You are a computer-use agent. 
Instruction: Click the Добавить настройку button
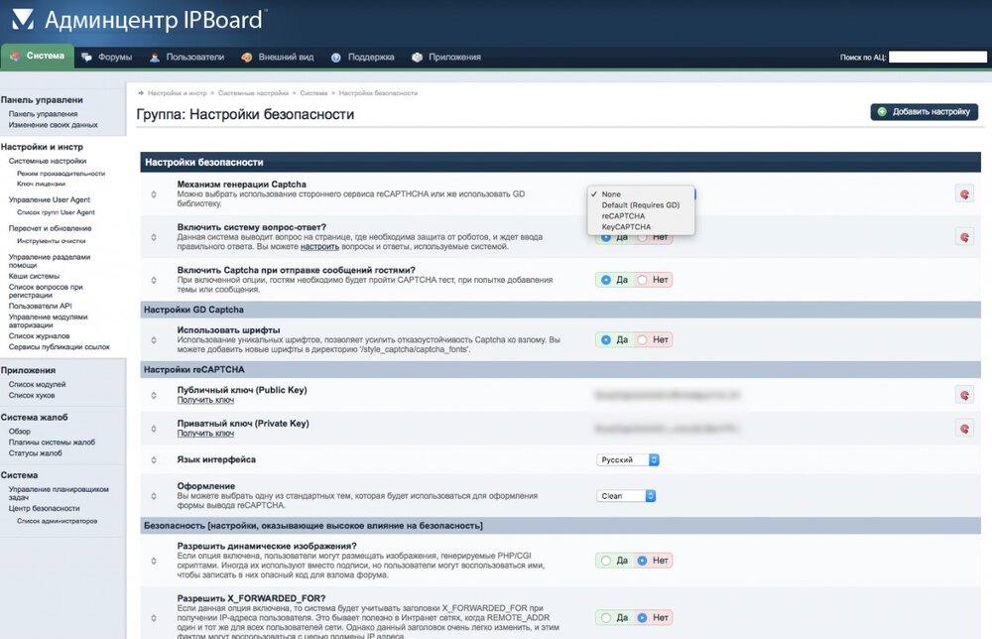[x=924, y=112]
